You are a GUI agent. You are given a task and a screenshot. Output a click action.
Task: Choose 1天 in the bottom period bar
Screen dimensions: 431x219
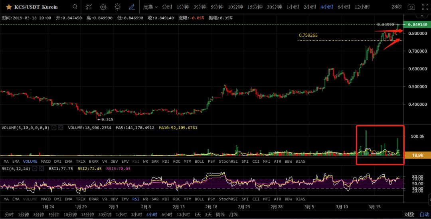(x=198, y=215)
